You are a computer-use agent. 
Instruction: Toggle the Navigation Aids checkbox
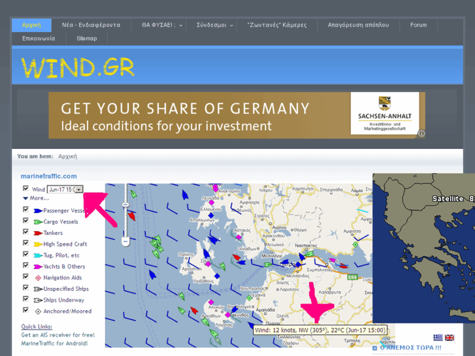tap(25, 276)
